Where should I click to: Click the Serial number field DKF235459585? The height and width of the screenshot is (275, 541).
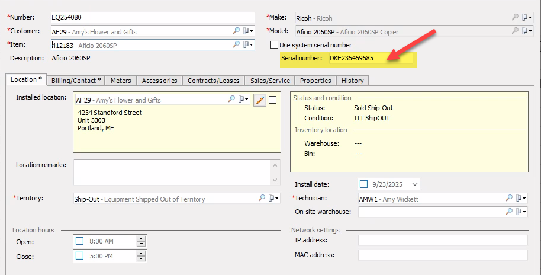(371, 58)
